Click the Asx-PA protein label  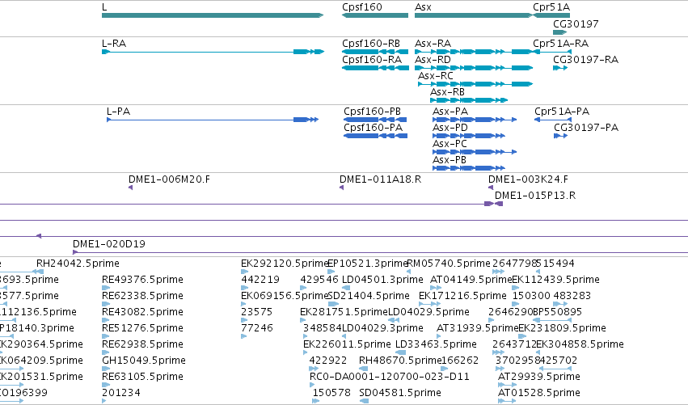[450, 112]
